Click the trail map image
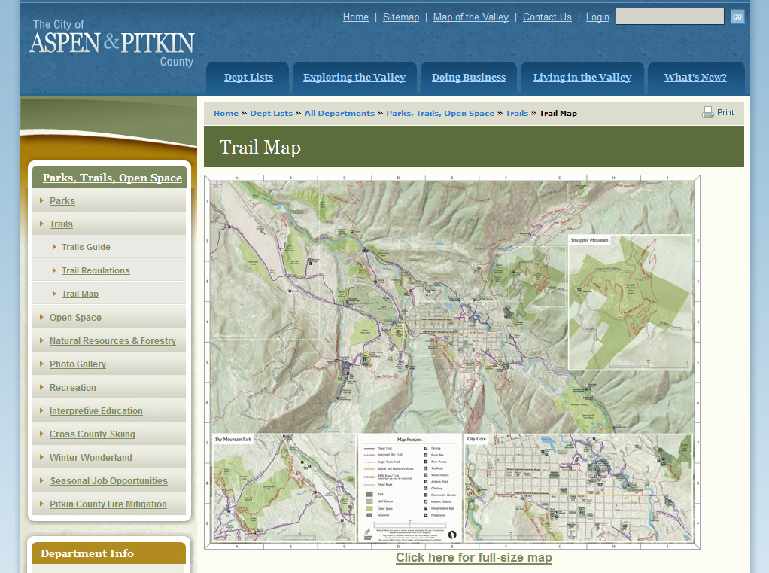Image resolution: width=769 pixels, height=573 pixels. (451, 362)
